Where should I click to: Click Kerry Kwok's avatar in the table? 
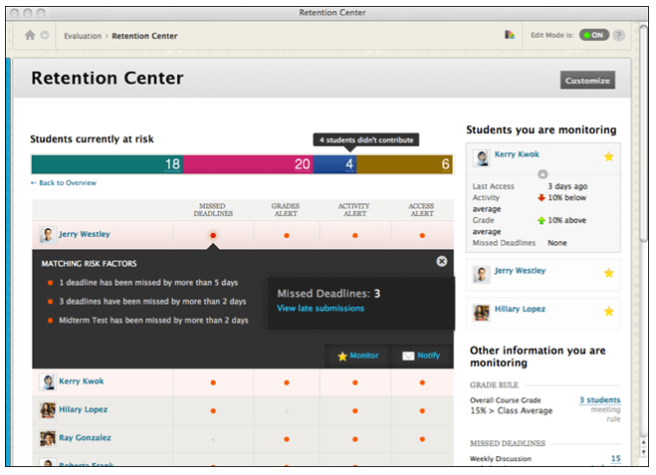point(47,382)
